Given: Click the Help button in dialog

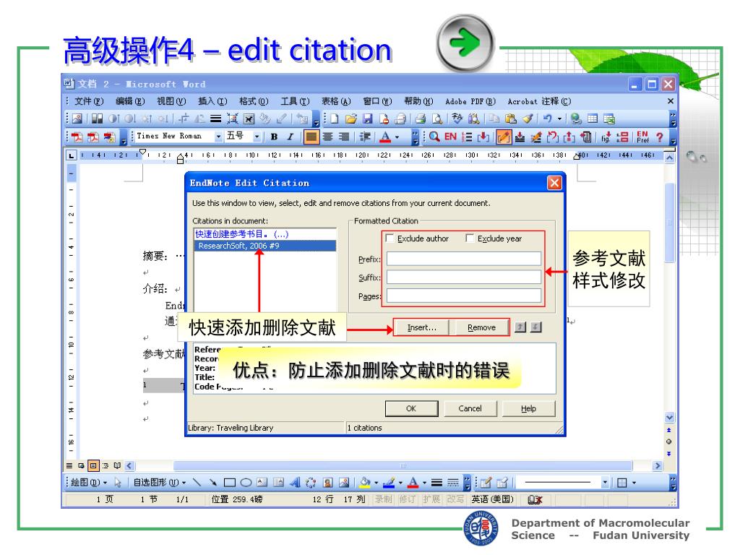Looking at the screenshot, I should tap(528, 409).
